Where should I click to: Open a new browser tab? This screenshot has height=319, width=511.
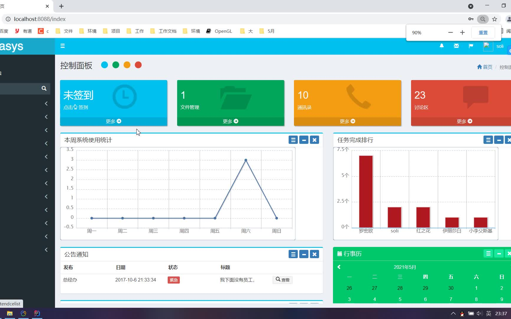(61, 6)
